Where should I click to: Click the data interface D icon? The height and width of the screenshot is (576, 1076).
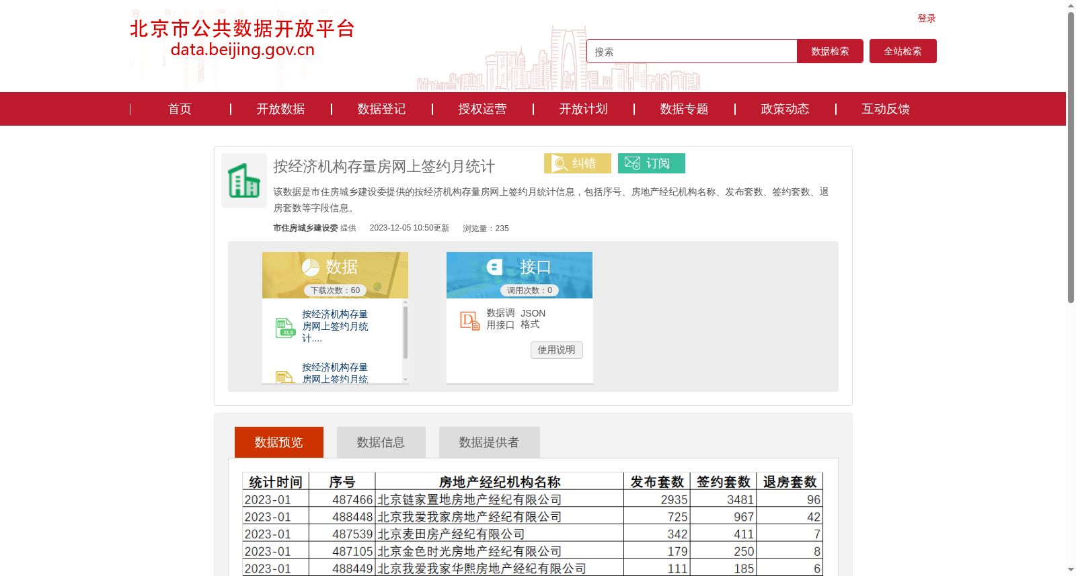(469, 320)
